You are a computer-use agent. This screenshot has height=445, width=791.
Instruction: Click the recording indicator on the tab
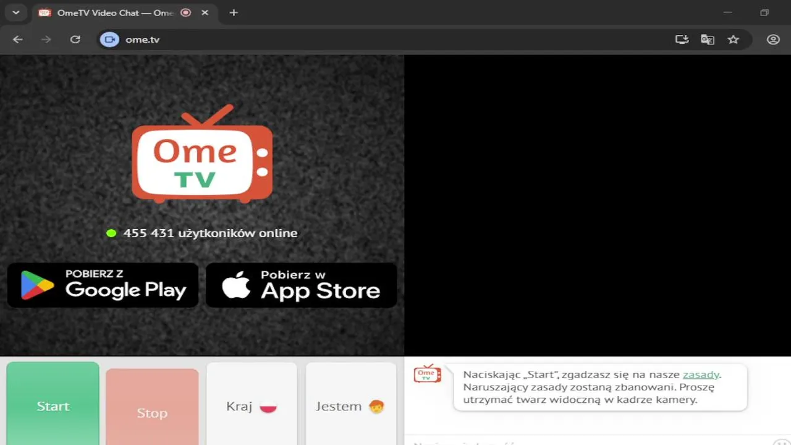click(185, 12)
